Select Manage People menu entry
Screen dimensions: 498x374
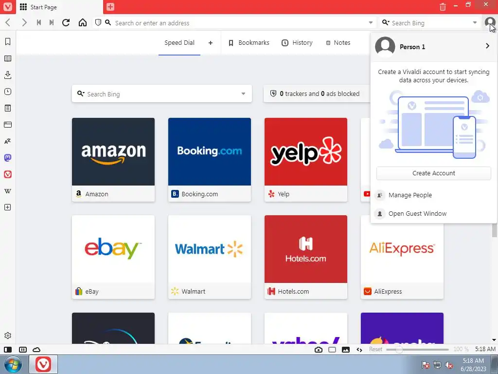[x=433, y=195]
